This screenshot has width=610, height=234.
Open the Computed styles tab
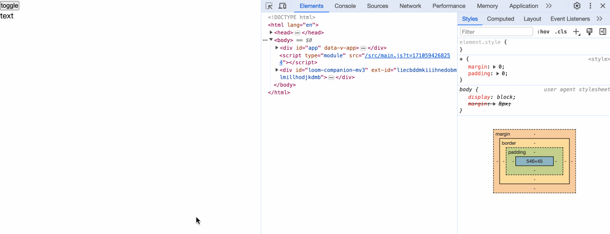click(x=500, y=19)
